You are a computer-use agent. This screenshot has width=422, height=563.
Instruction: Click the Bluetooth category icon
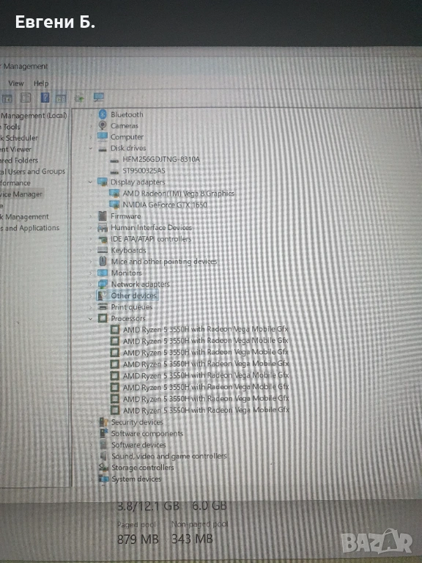coord(103,114)
